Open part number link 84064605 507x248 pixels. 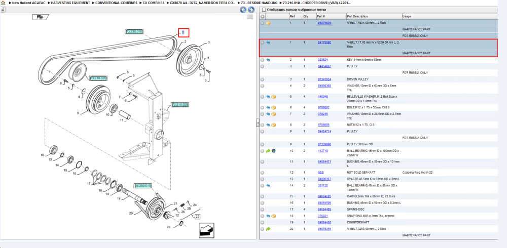(324, 196)
